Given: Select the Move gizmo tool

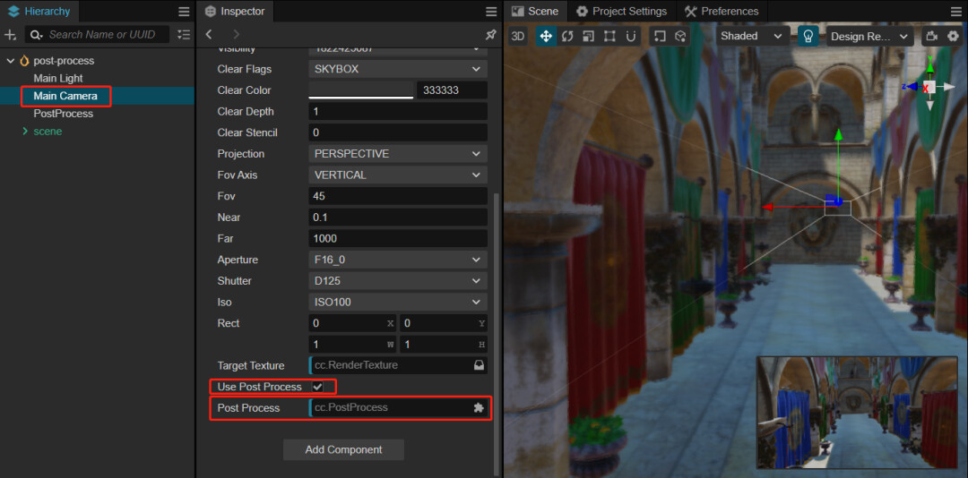Looking at the screenshot, I should 545,36.
